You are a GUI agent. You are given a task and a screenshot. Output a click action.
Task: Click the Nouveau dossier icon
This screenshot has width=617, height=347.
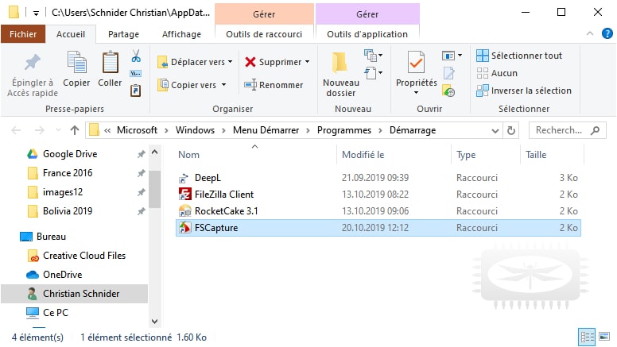click(x=340, y=63)
